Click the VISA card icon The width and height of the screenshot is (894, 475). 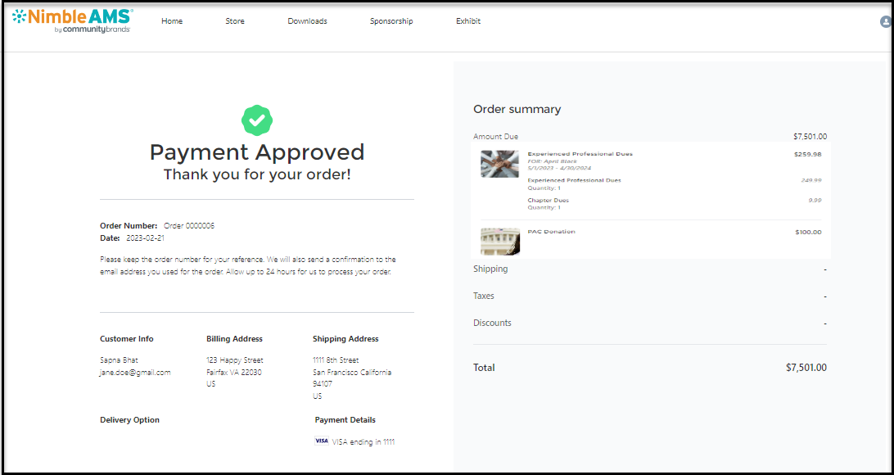[322, 441]
